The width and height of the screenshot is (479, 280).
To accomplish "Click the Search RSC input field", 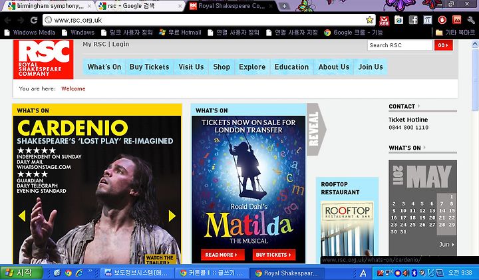I will click(400, 45).
